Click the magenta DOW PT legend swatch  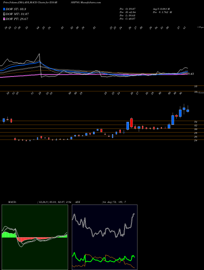click(4, 19)
